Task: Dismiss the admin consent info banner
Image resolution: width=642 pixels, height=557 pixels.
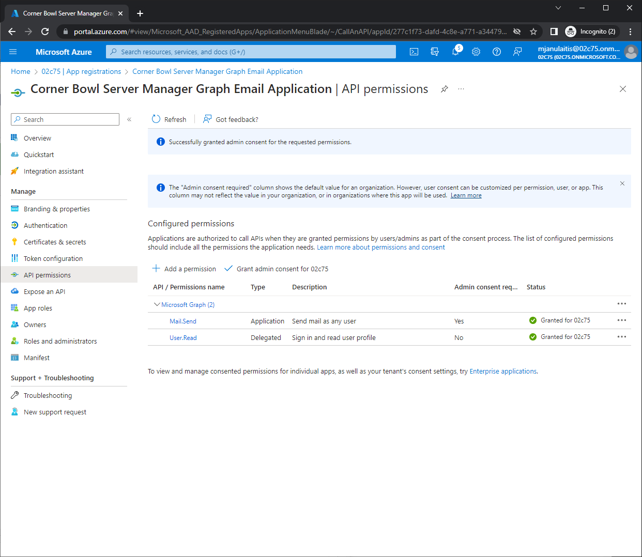Action: point(622,183)
